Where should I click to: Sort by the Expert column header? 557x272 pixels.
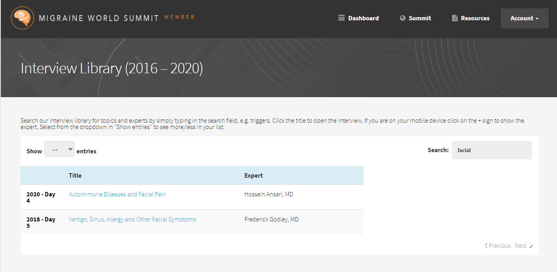254,176
